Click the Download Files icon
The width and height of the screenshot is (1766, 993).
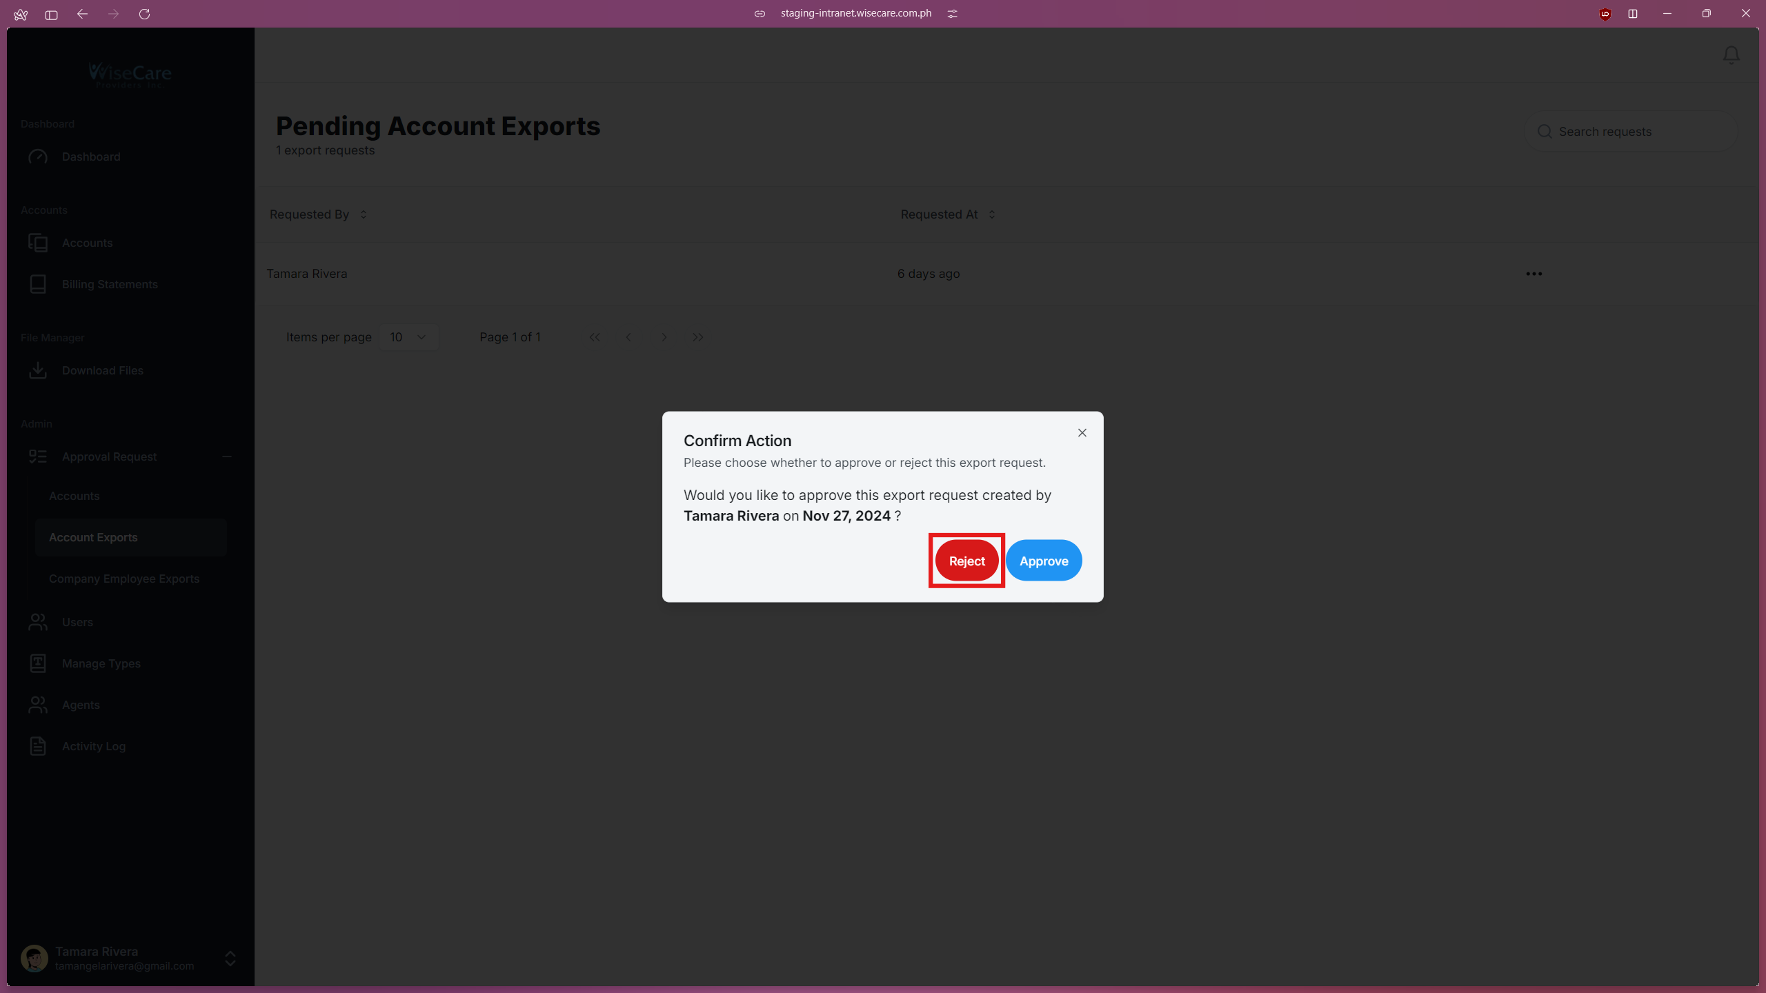[39, 370]
